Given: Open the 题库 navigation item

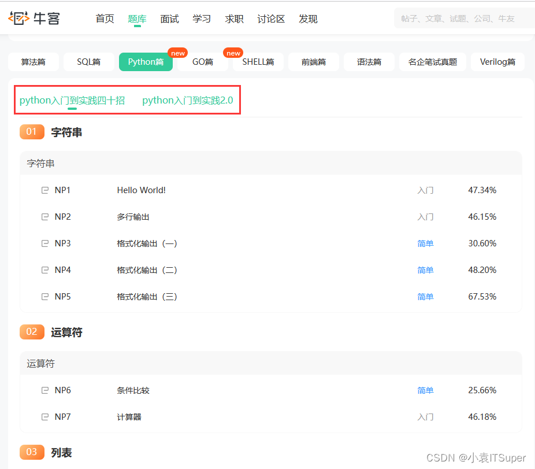Looking at the screenshot, I should (x=137, y=19).
